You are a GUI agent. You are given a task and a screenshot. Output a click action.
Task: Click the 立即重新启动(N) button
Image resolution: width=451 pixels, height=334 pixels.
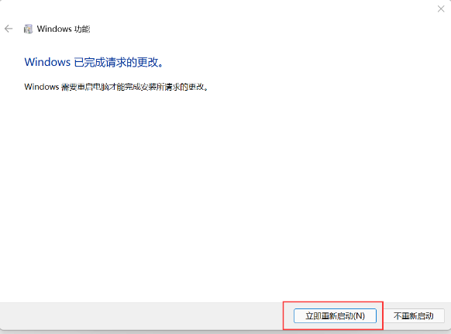335,316
